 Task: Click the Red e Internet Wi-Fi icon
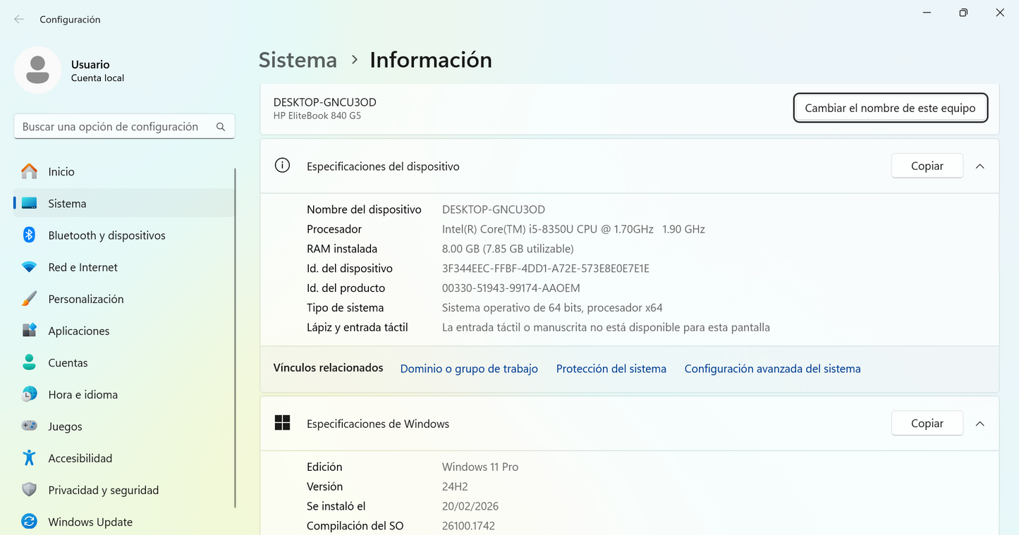click(x=29, y=267)
